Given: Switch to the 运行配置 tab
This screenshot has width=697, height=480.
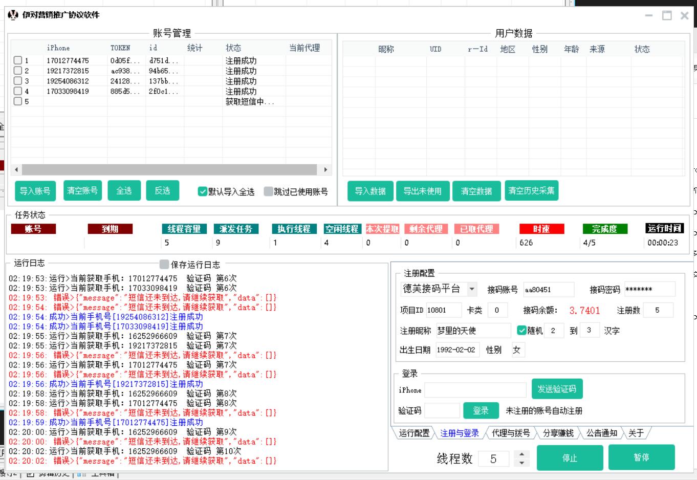Looking at the screenshot, I should (414, 433).
